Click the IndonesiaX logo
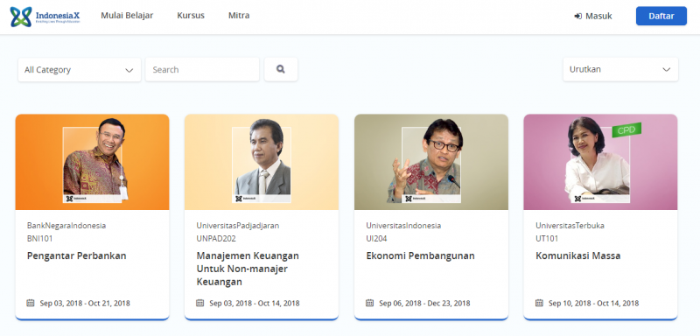 (45, 17)
